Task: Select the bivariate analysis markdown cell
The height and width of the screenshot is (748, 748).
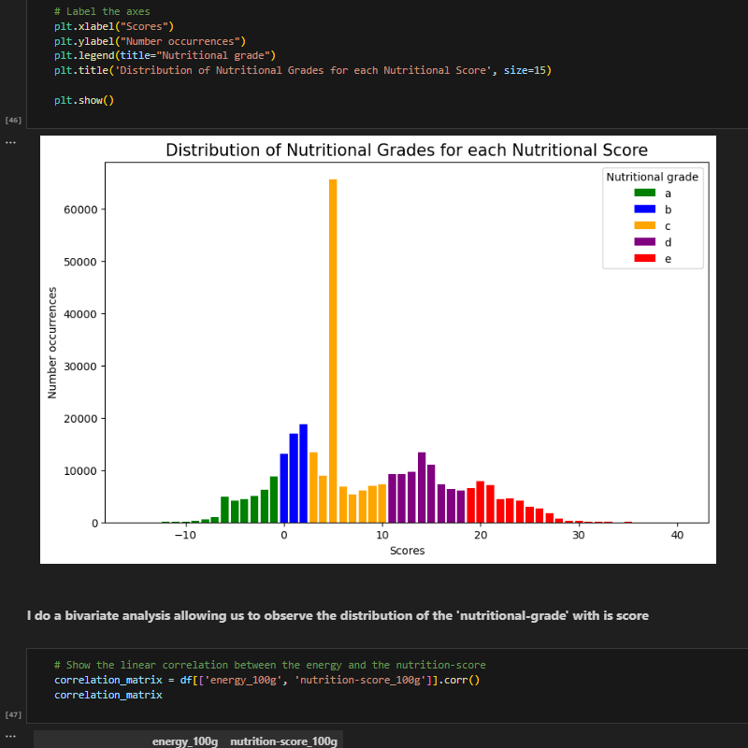Action: [x=338, y=615]
